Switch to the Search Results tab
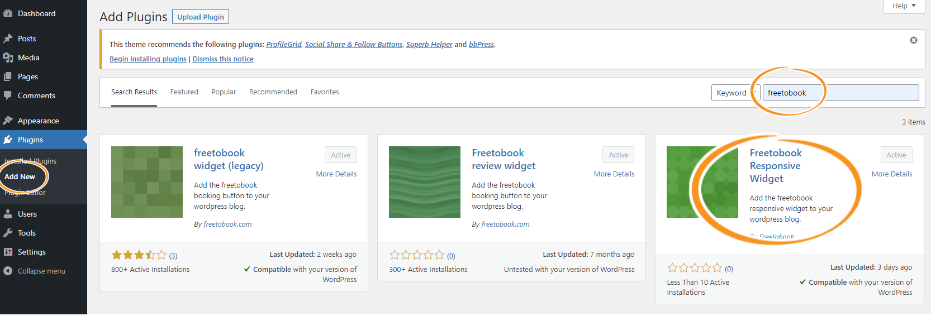Viewport: 931px width, 335px height. tap(134, 92)
